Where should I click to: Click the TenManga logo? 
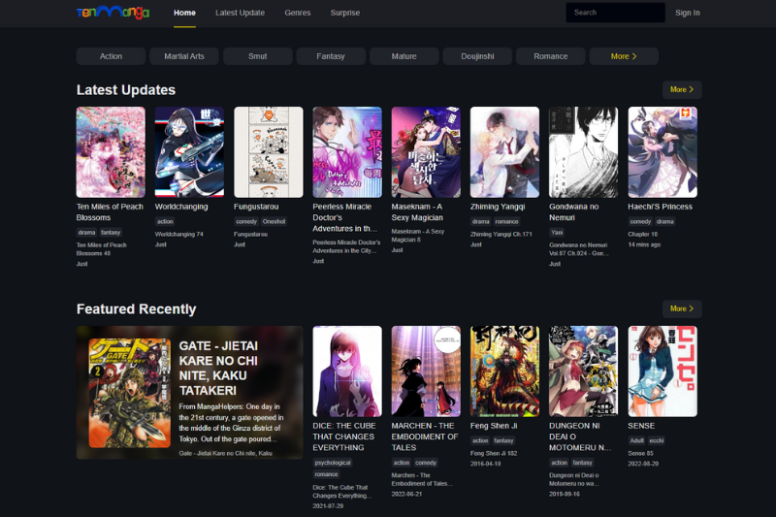click(x=113, y=13)
